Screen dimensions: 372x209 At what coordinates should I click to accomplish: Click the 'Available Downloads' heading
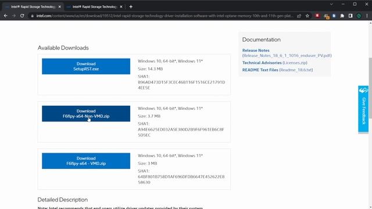[63, 48]
